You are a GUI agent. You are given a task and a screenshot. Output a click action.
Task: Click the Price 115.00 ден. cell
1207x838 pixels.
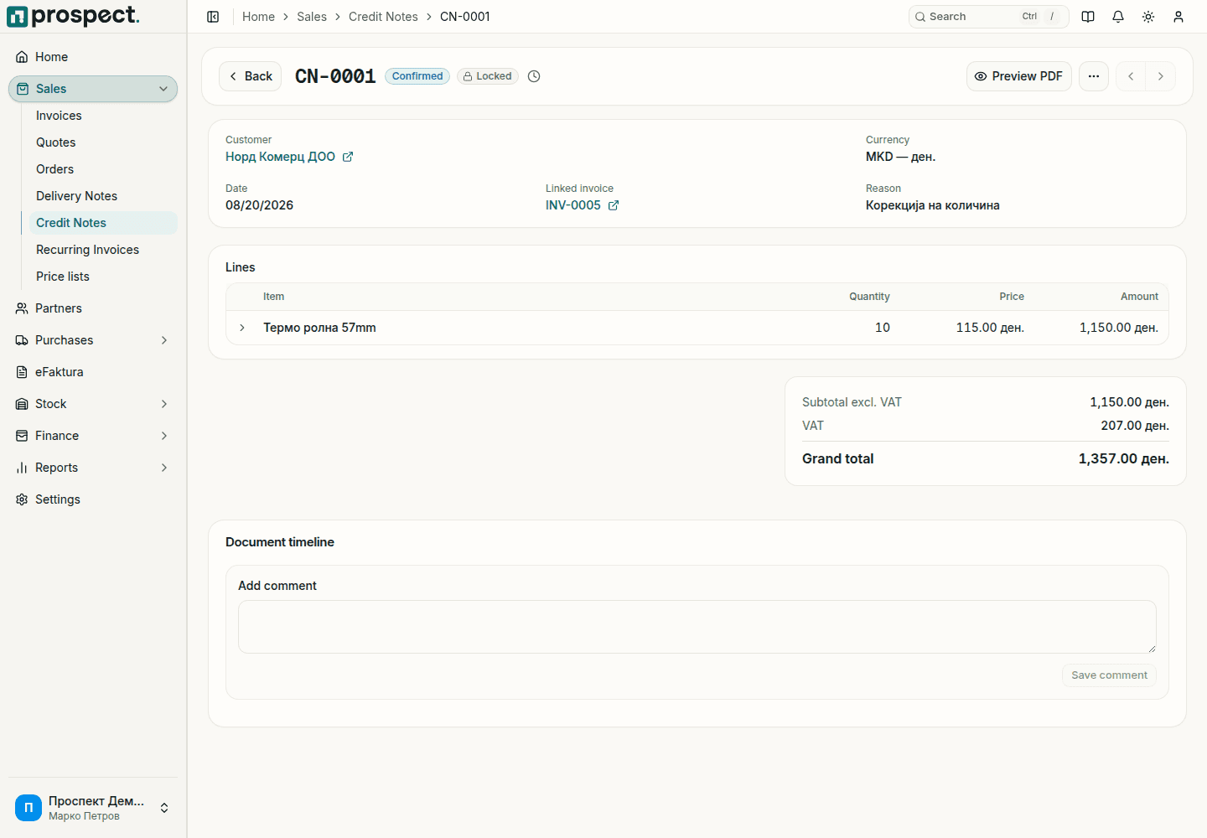990,328
